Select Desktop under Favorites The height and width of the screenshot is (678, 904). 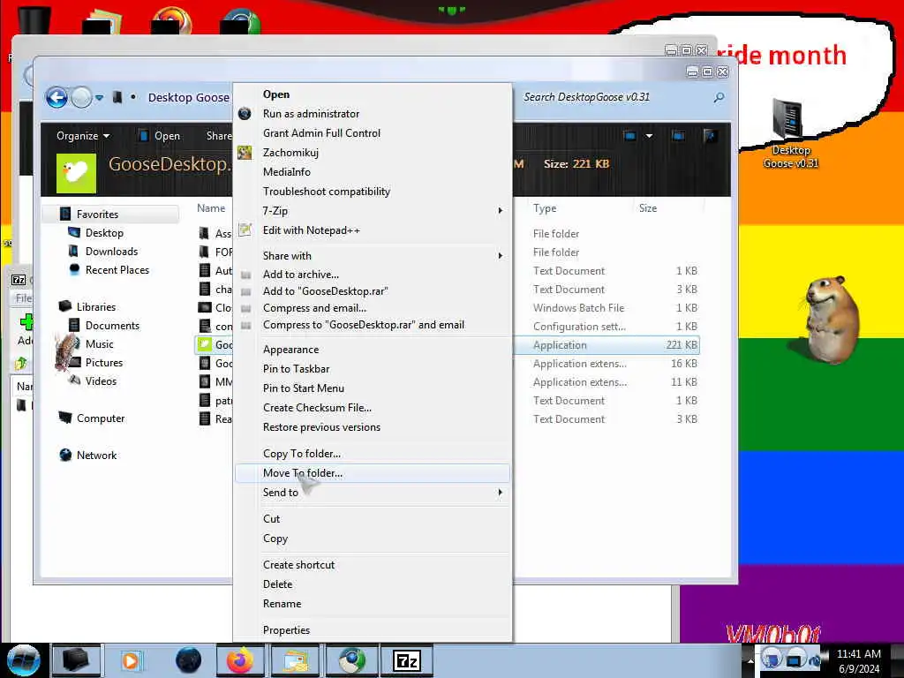click(104, 233)
